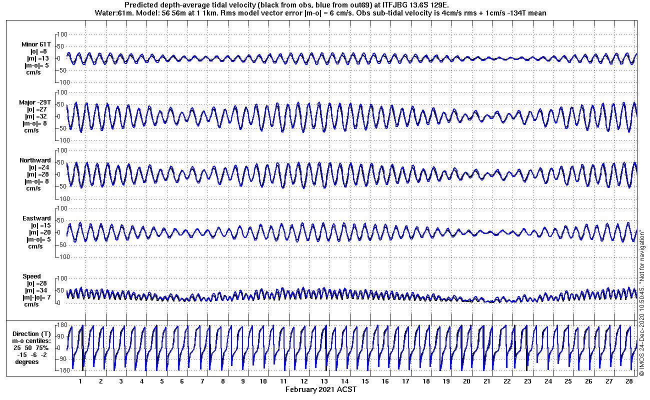Screen dimensions: 650x400
Task: Click day '7' on the date axis
Action: [202, 381]
